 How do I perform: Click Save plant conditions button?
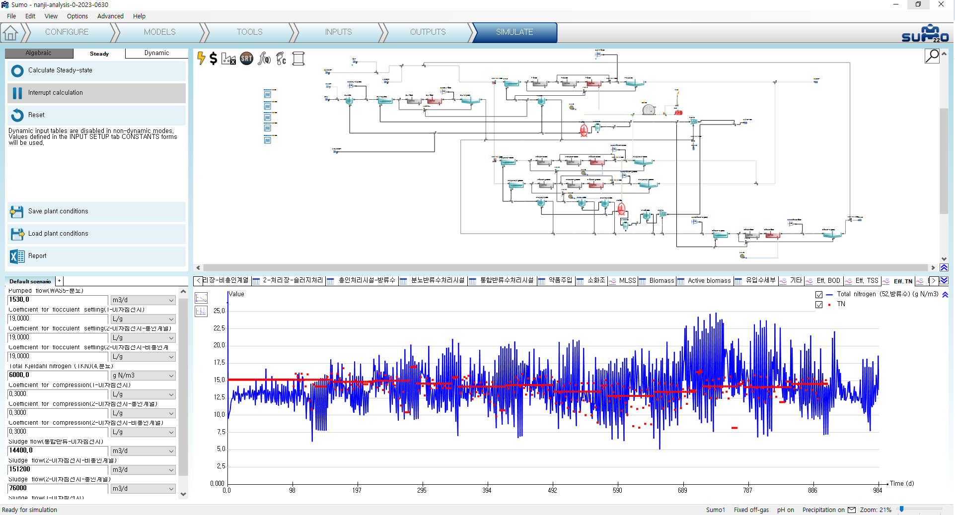[96, 212]
